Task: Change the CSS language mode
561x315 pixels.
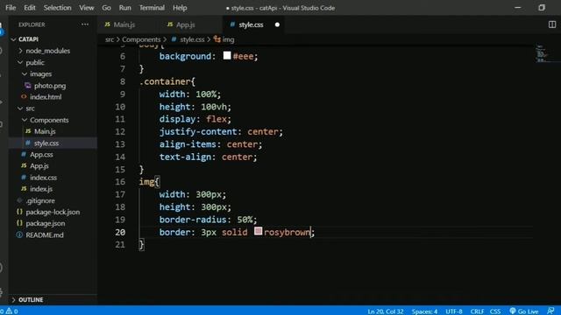Action: [x=495, y=311]
